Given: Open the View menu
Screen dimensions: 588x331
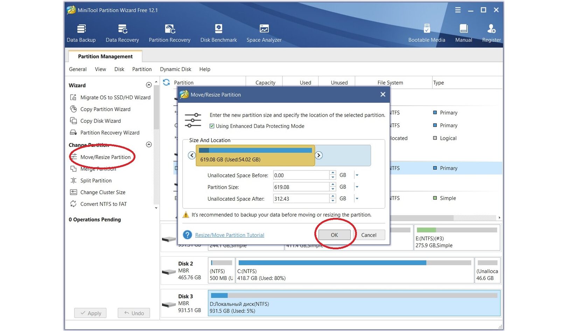Looking at the screenshot, I should (x=100, y=69).
